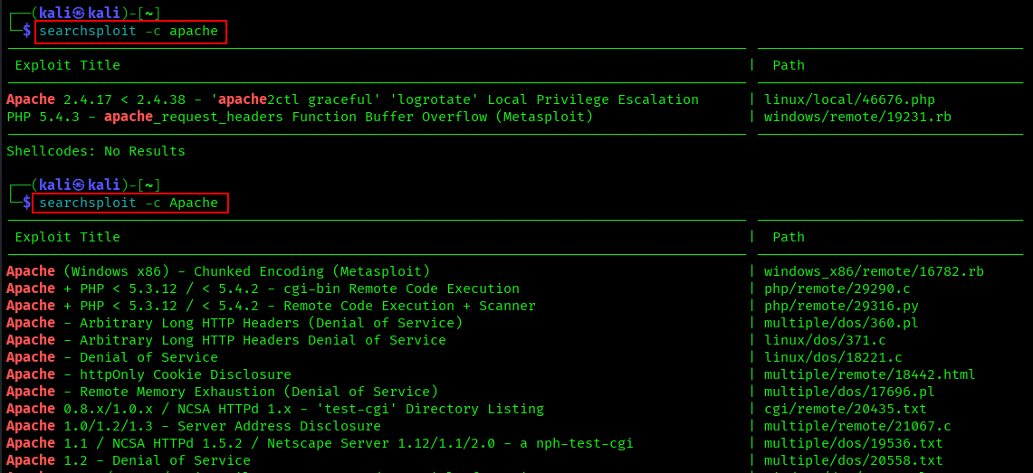Click the 'Exploit Title' header above the Chunked Encoding row

pos(67,237)
